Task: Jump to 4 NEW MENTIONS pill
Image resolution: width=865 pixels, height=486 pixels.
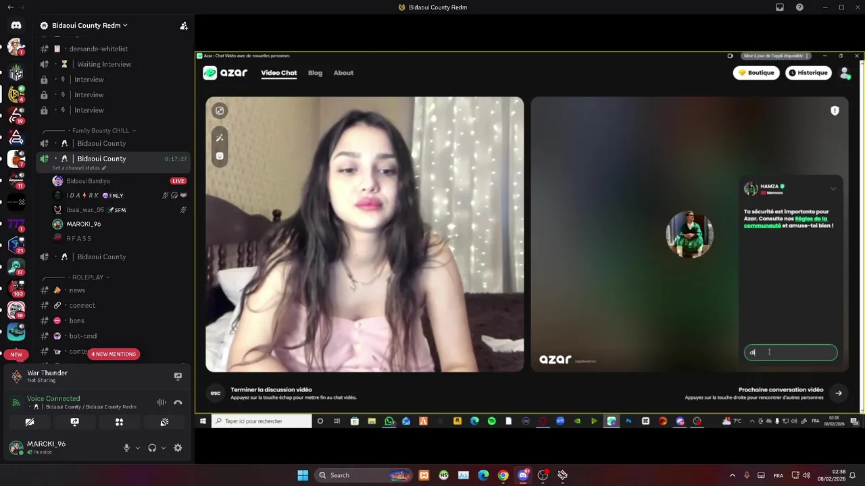Action: [x=114, y=354]
